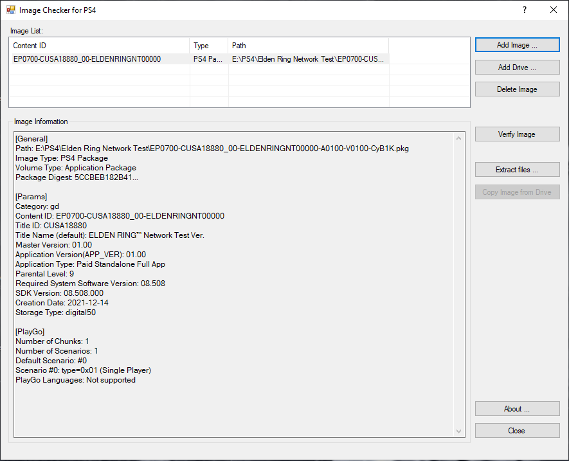Click 'Creation Date: 2021-12-14' line

62,303
